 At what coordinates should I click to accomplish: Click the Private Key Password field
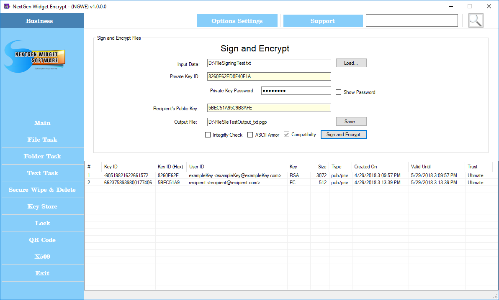click(x=296, y=91)
